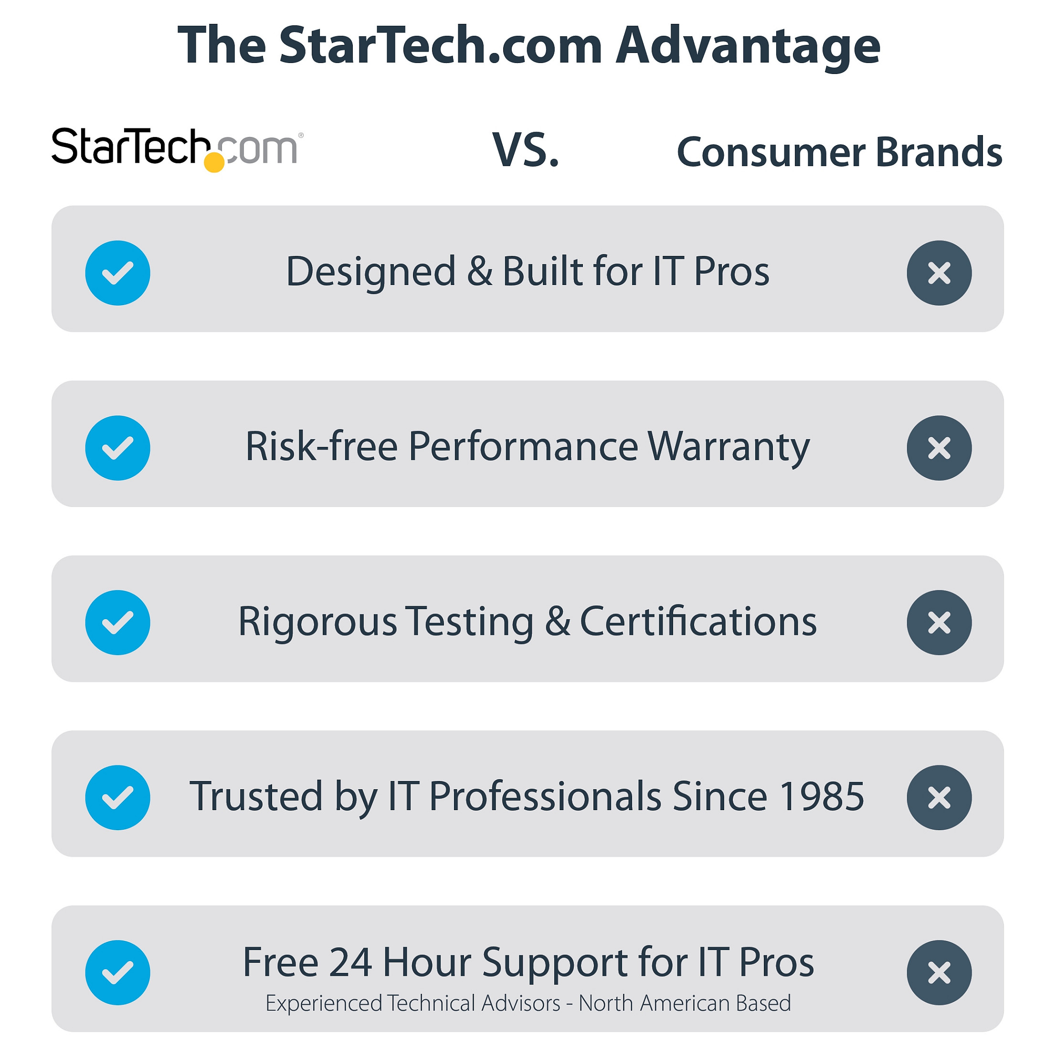Click "Free 24 Hour Support for IT Pros"
Screen dimensions: 1056x1056
tap(528, 962)
